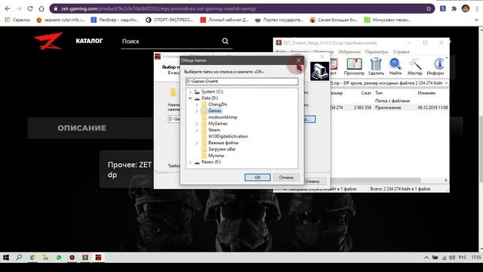The image size is (483, 272).
Task: Select the Steam folder
Action: pos(214,130)
